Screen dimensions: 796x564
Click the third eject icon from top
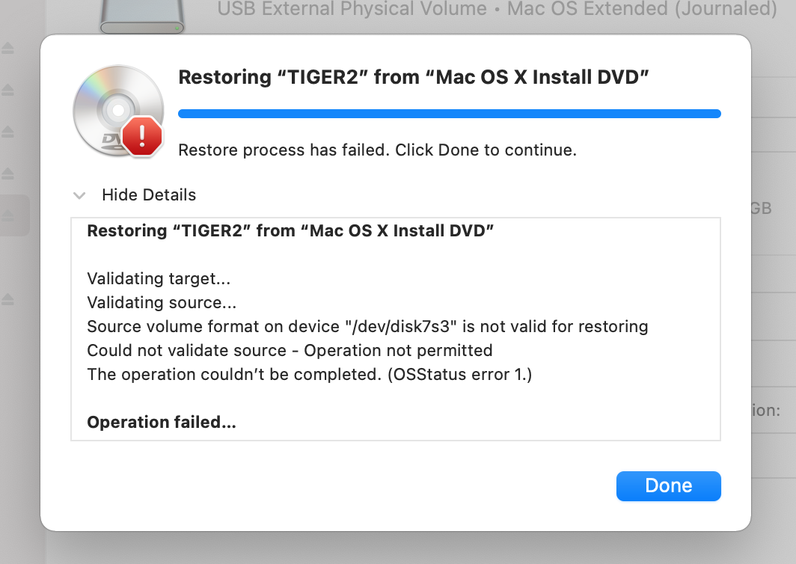click(x=7, y=132)
